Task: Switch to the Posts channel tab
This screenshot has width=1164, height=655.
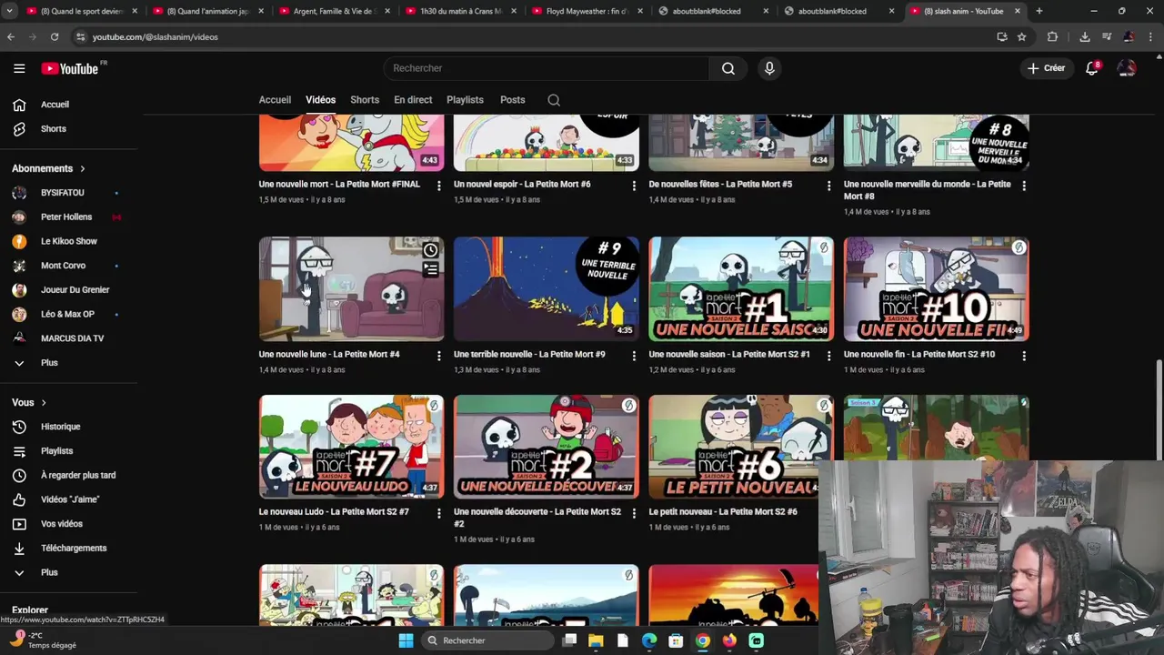Action: tap(512, 100)
